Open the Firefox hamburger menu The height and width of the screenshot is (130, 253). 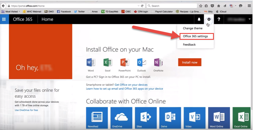(x=249, y=6)
